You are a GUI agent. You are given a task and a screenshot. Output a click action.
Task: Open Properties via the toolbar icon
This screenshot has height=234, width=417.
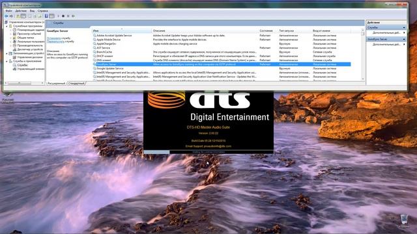click(30, 16)
